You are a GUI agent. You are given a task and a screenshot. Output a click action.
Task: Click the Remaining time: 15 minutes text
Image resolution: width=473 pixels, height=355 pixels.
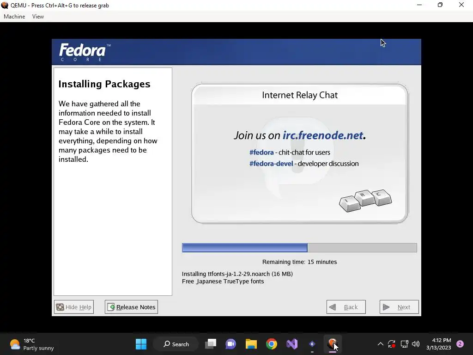point(299,262)
